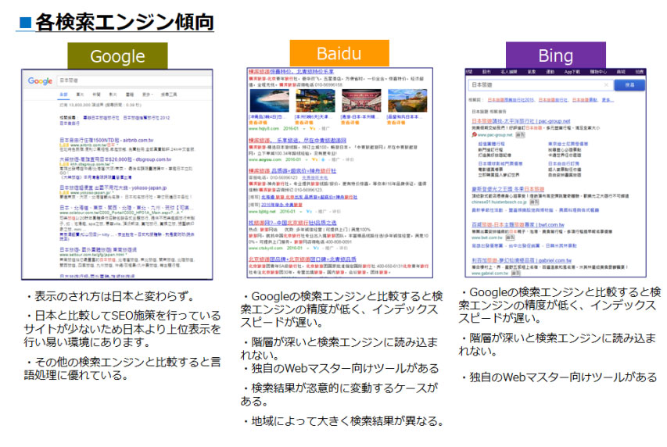Click the yellow V badge beside www.hqly8.com
This screenshot has height=447, width=667.
click(312, 128)
